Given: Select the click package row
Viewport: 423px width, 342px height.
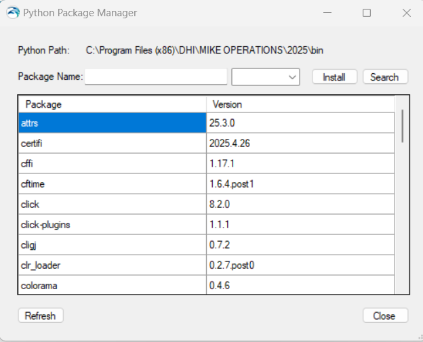Looking at the screenshot, I should pyautogui.click(x=113, y=205).
